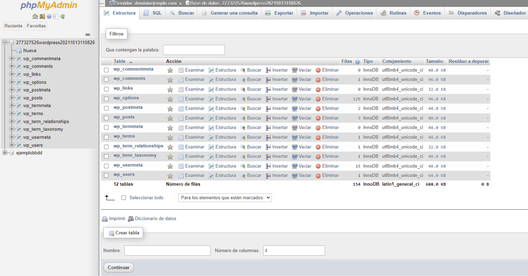Click Vaciar icon for wp_termmeta
The image size is (528, 276).
pyautogui.click(x=295, y=127)
